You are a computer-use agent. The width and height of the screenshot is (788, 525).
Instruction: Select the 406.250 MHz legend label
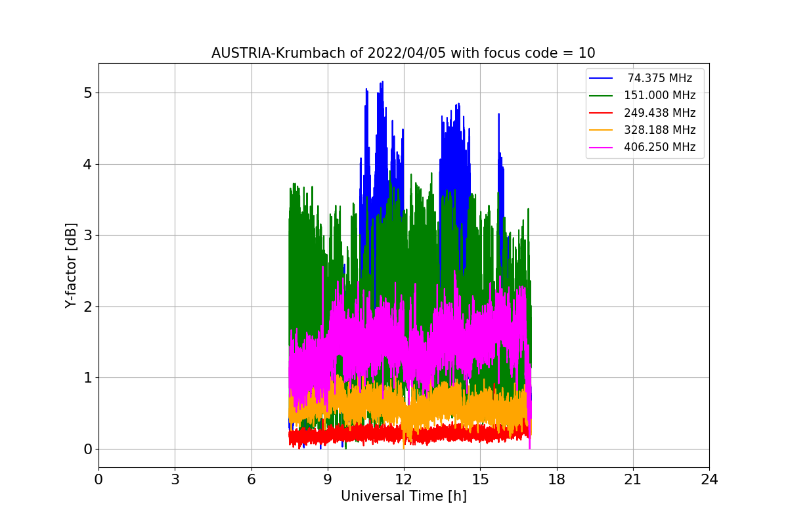click(659, 147)
